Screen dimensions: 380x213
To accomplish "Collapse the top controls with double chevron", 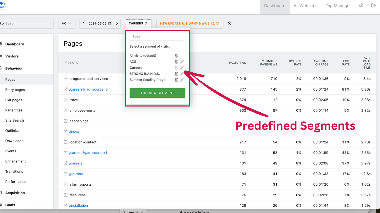I will pos(229,23).
